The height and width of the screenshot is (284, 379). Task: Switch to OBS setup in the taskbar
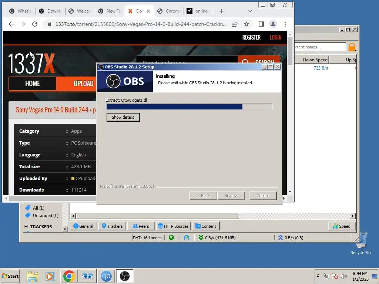point(124,276)
